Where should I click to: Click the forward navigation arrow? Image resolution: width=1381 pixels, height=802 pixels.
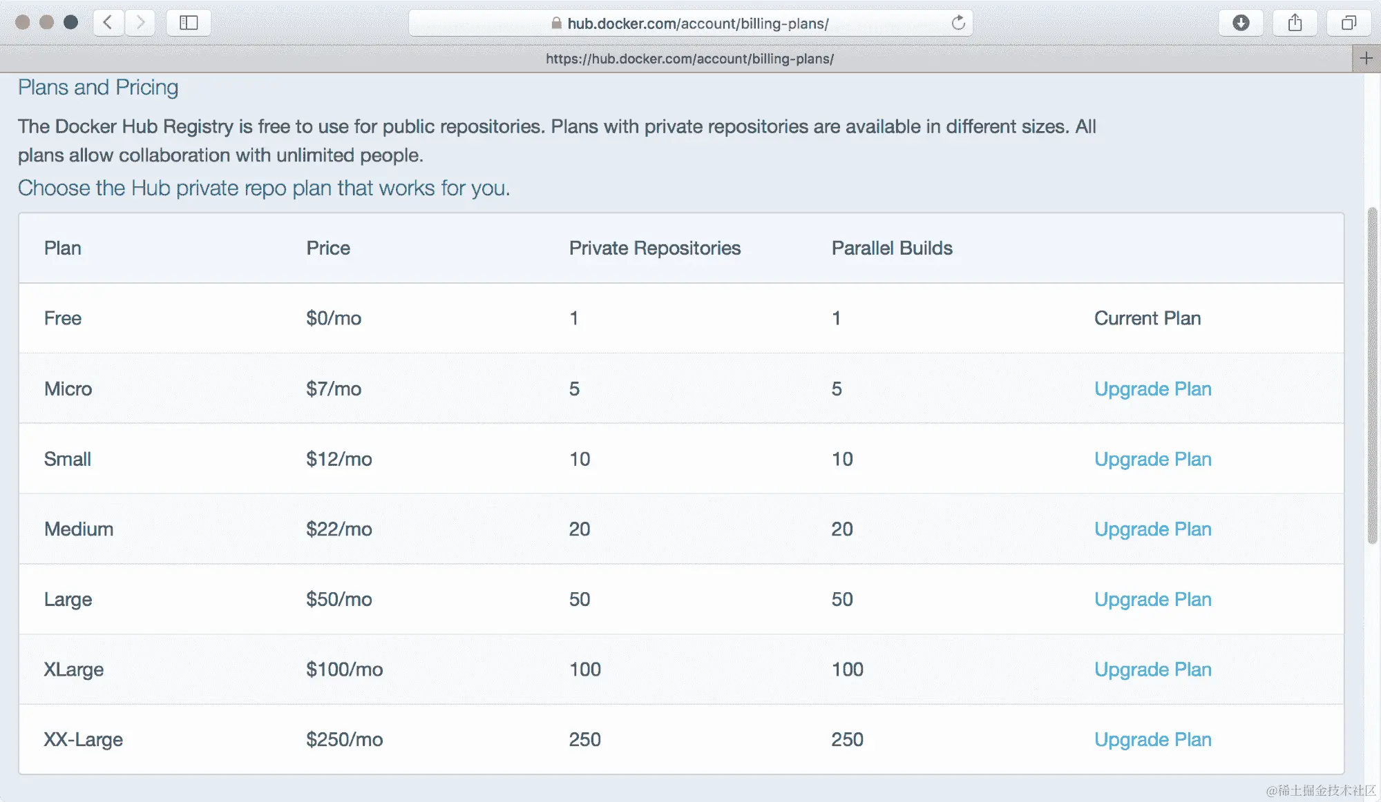[140, 23]
